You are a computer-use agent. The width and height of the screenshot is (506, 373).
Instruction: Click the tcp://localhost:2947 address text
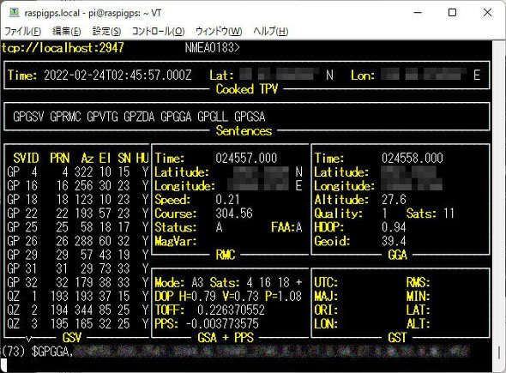click(x=63, y=48)
